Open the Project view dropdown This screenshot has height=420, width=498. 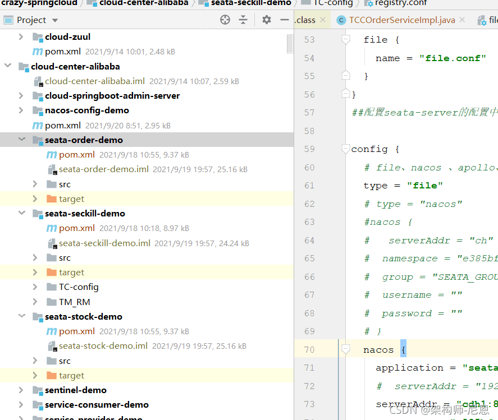55,20
